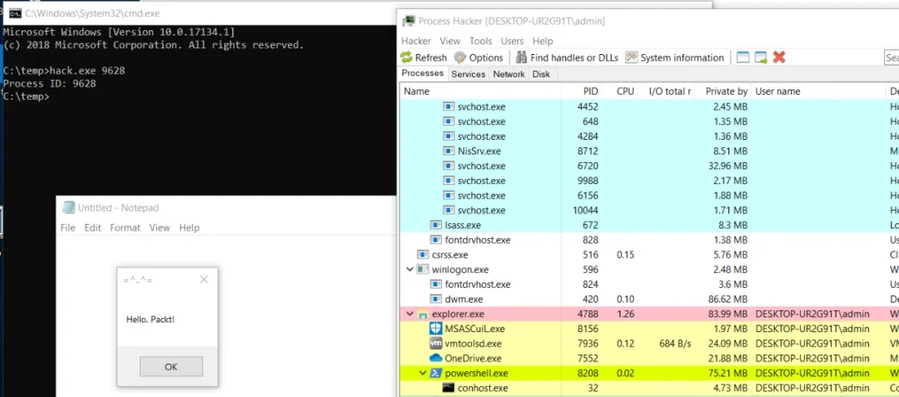Sort by I/O total rate column
The image size is (899, 397).
tap(667, 91)
